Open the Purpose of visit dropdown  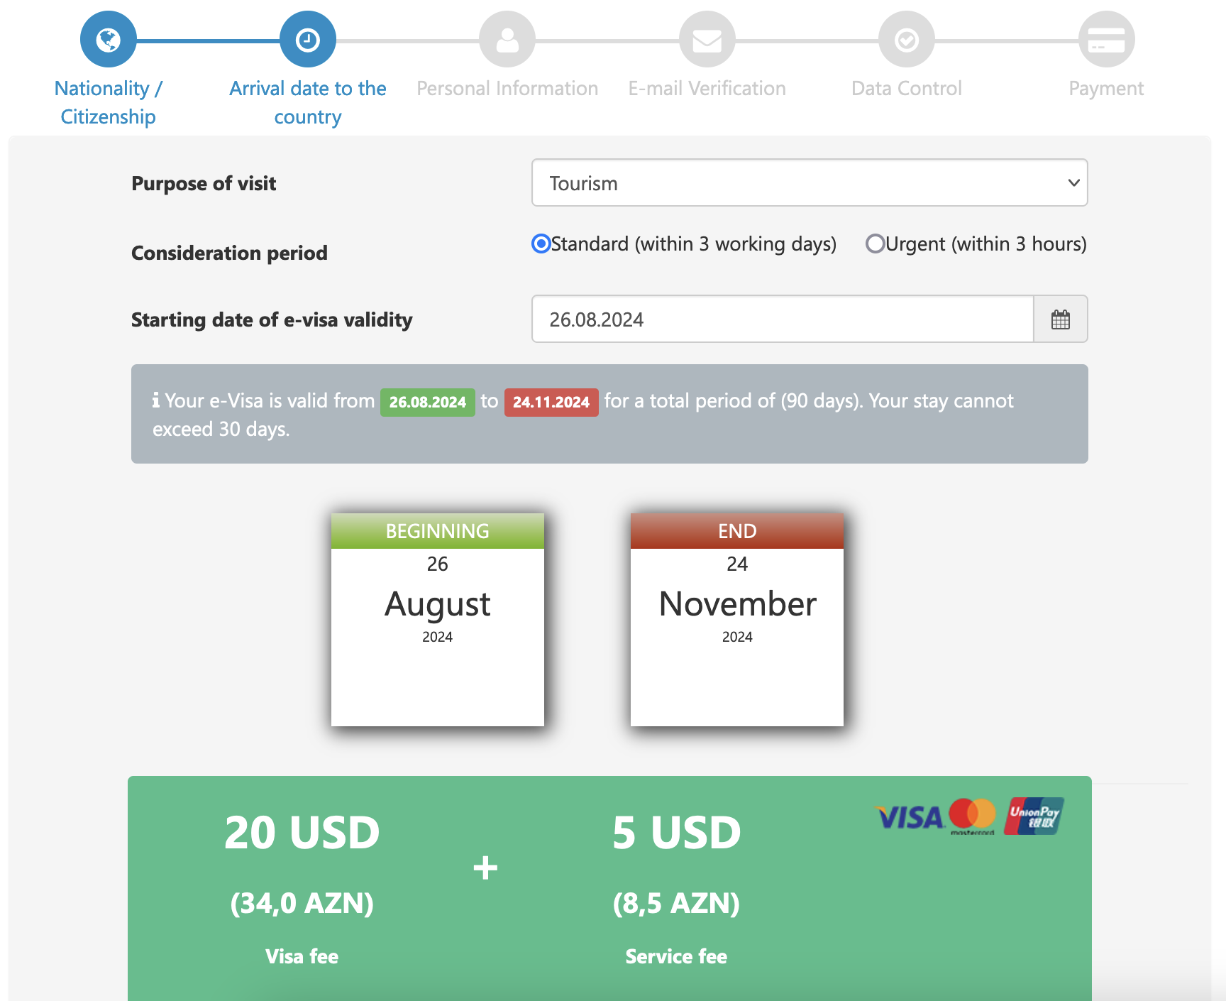pos(809,183)
